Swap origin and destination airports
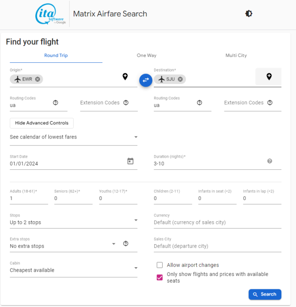Viewport: 296px width, 307px height. coord(146,80)
